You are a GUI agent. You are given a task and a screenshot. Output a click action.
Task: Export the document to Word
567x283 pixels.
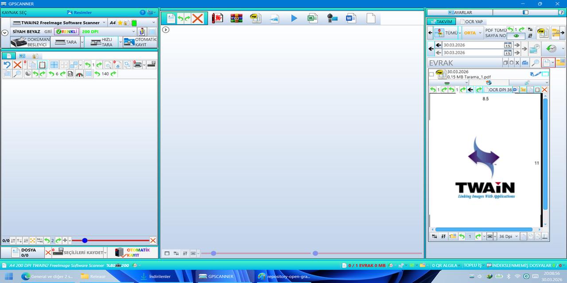[x=350, y=18]
